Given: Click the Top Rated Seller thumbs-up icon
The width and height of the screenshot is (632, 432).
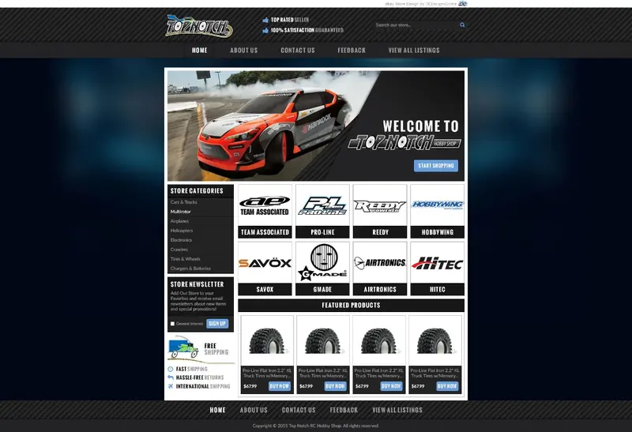Looking at the screenshot, I should click(265, 20).
